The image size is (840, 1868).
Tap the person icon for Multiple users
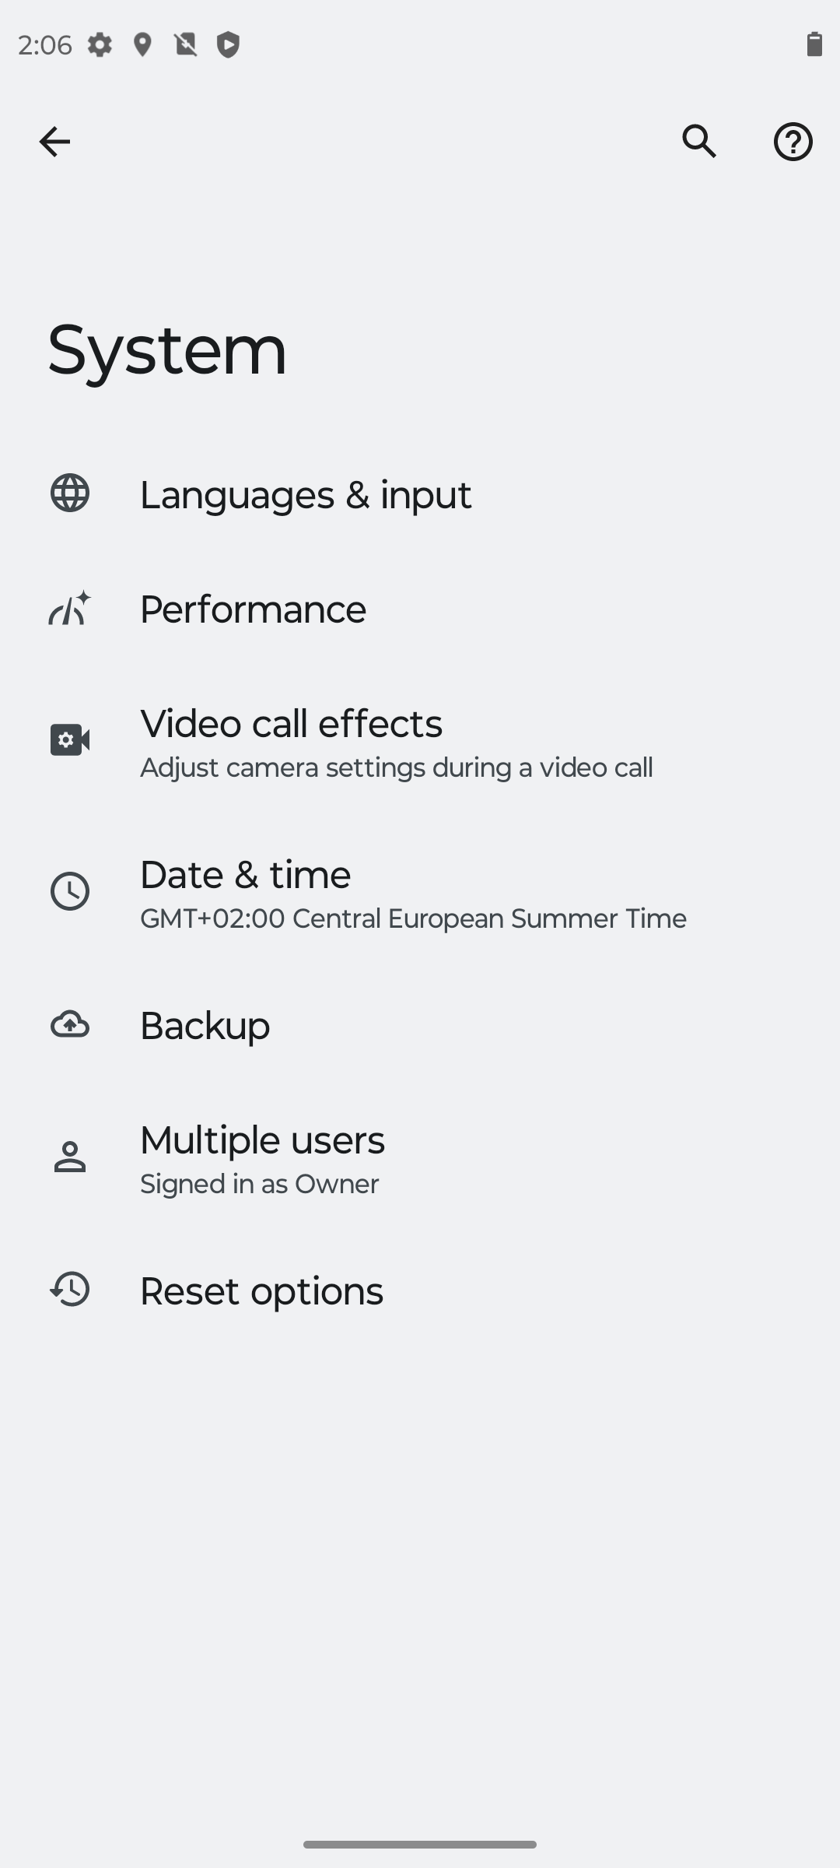(x=70, y=1157)
